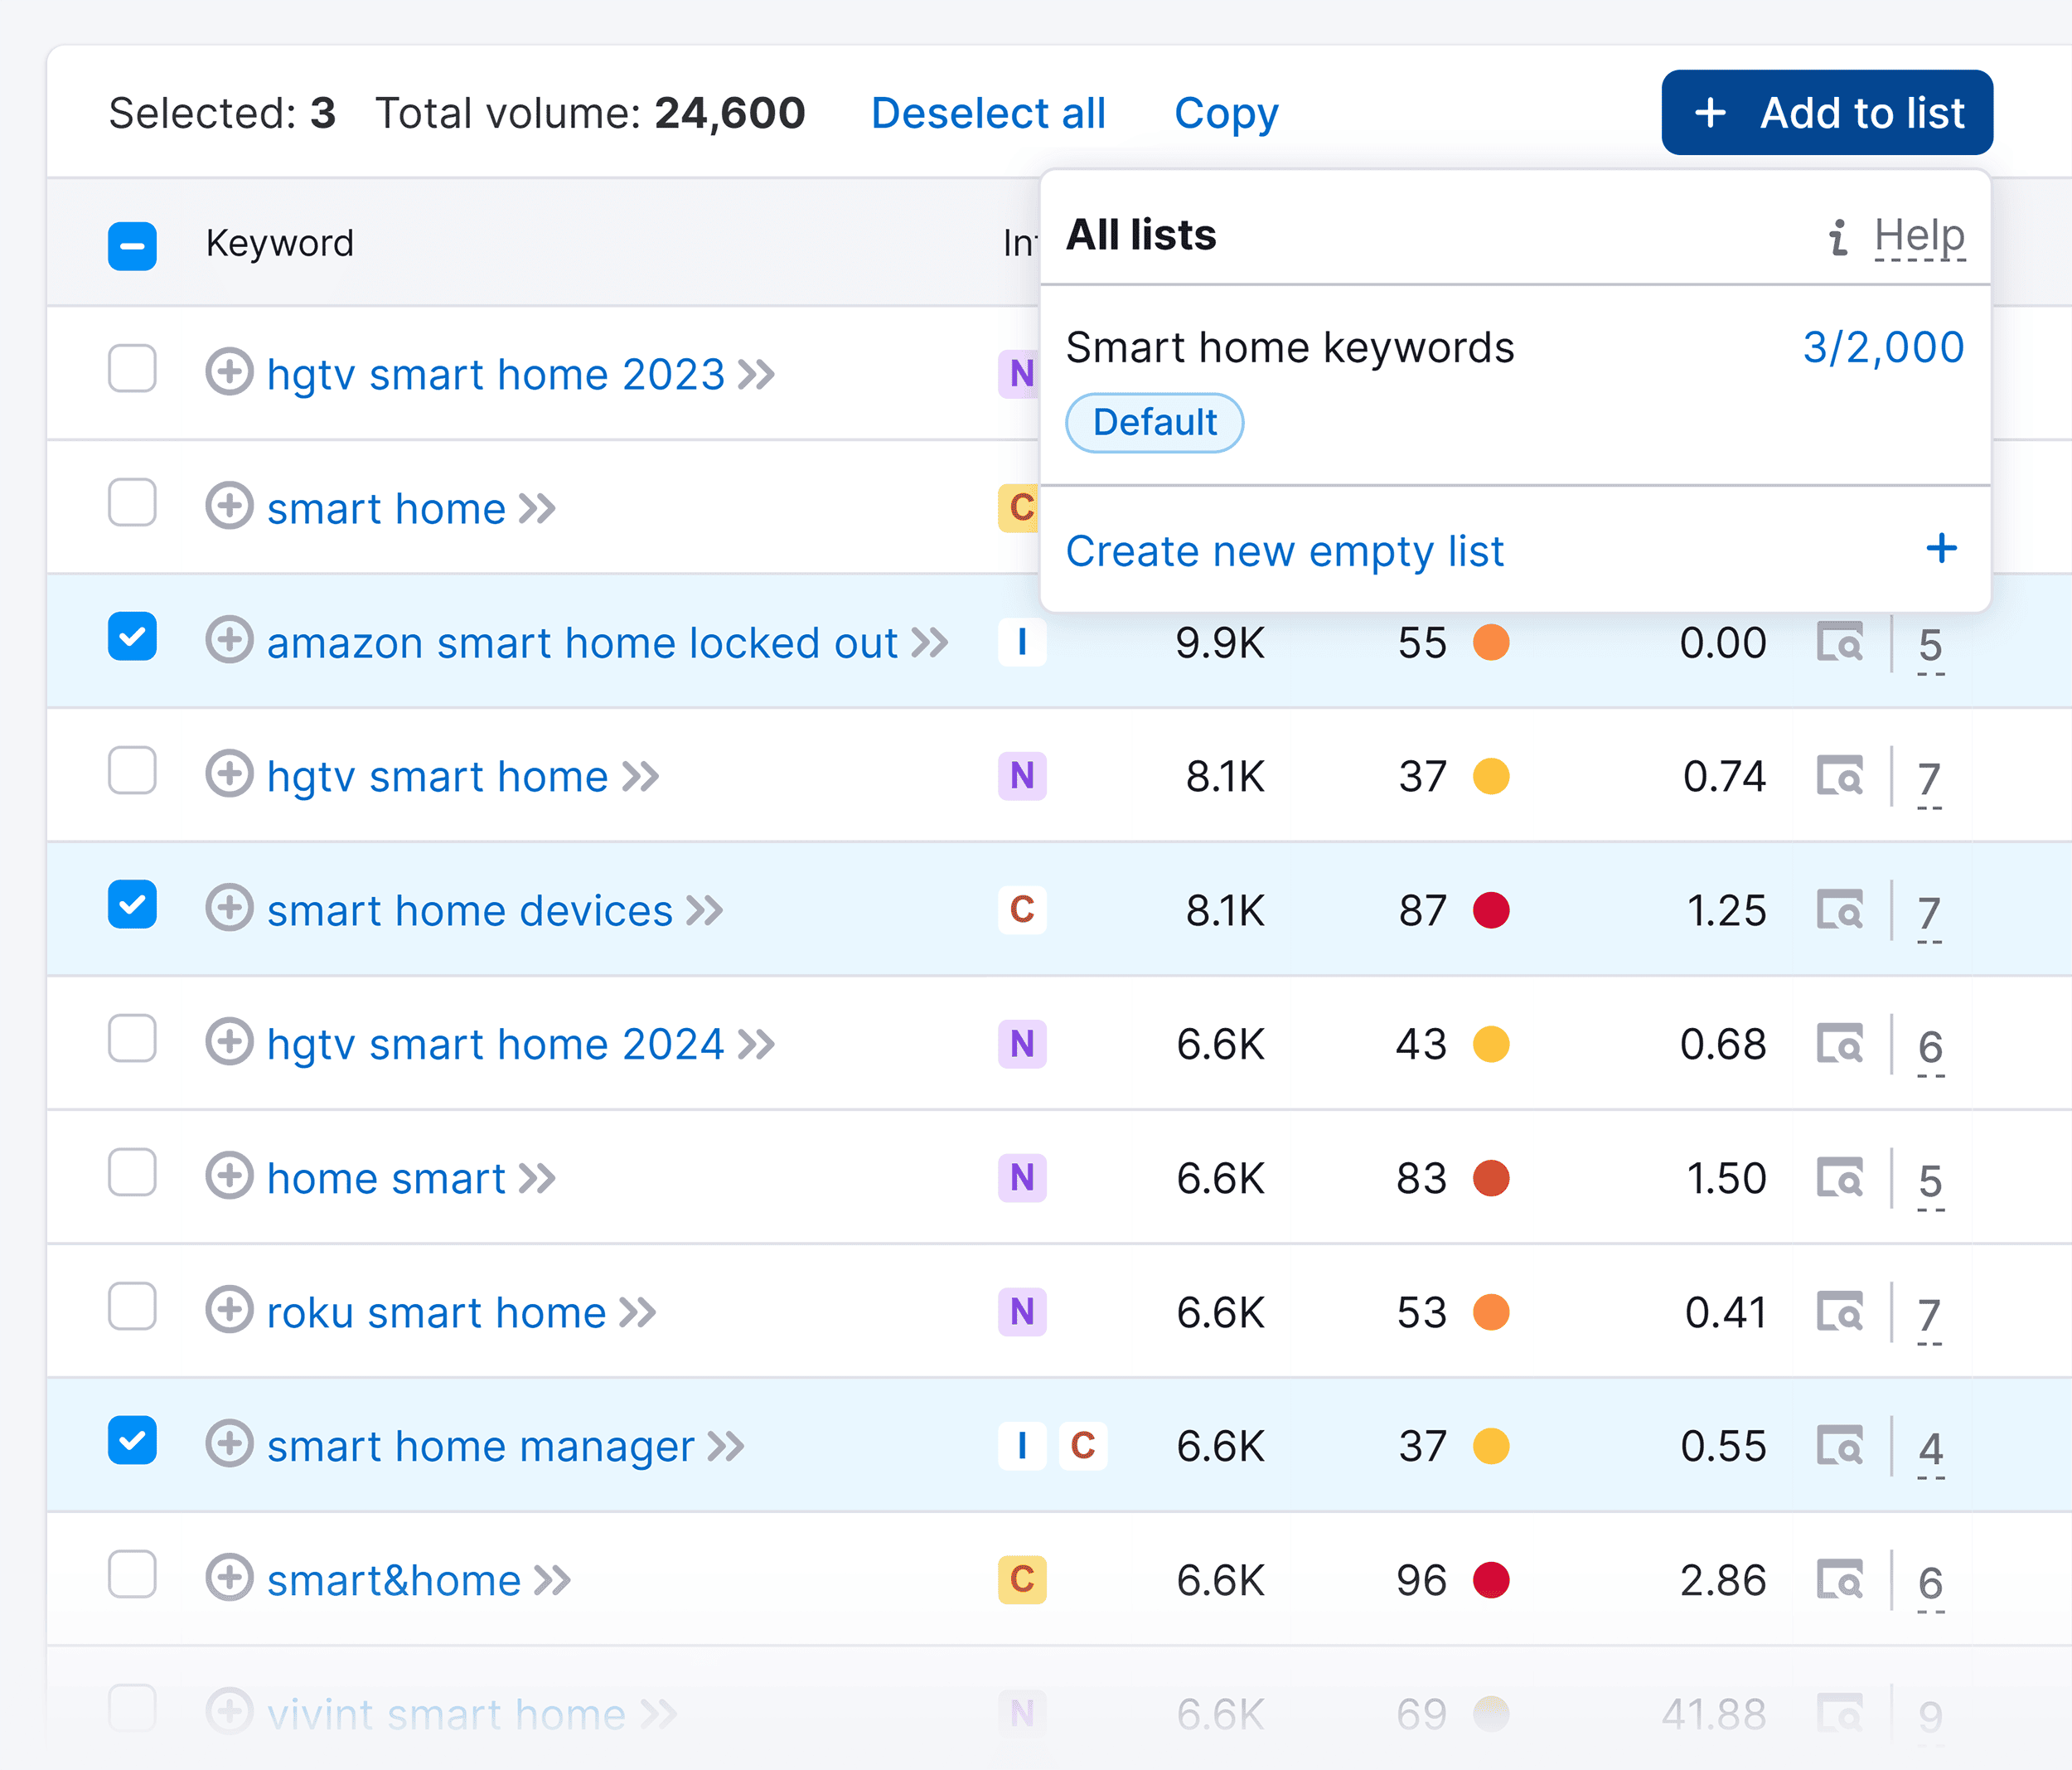Click the header select-all checkbox
The height and width of the screenshot is (1770, 2072).
click(x=131, y=245)
